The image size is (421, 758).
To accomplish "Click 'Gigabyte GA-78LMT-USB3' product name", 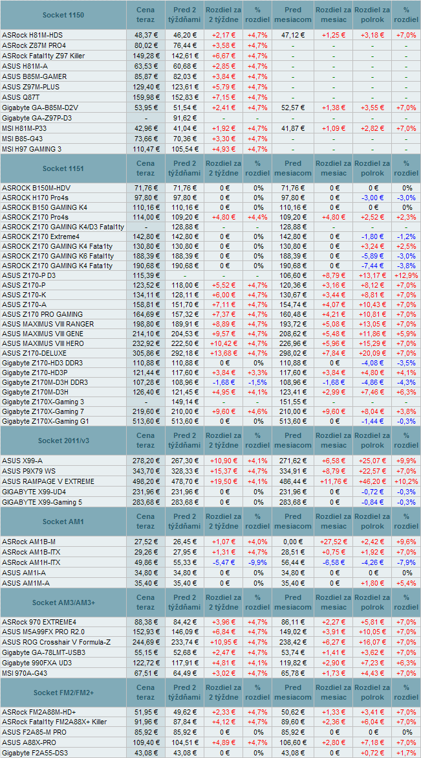I will tap(43, 652).
